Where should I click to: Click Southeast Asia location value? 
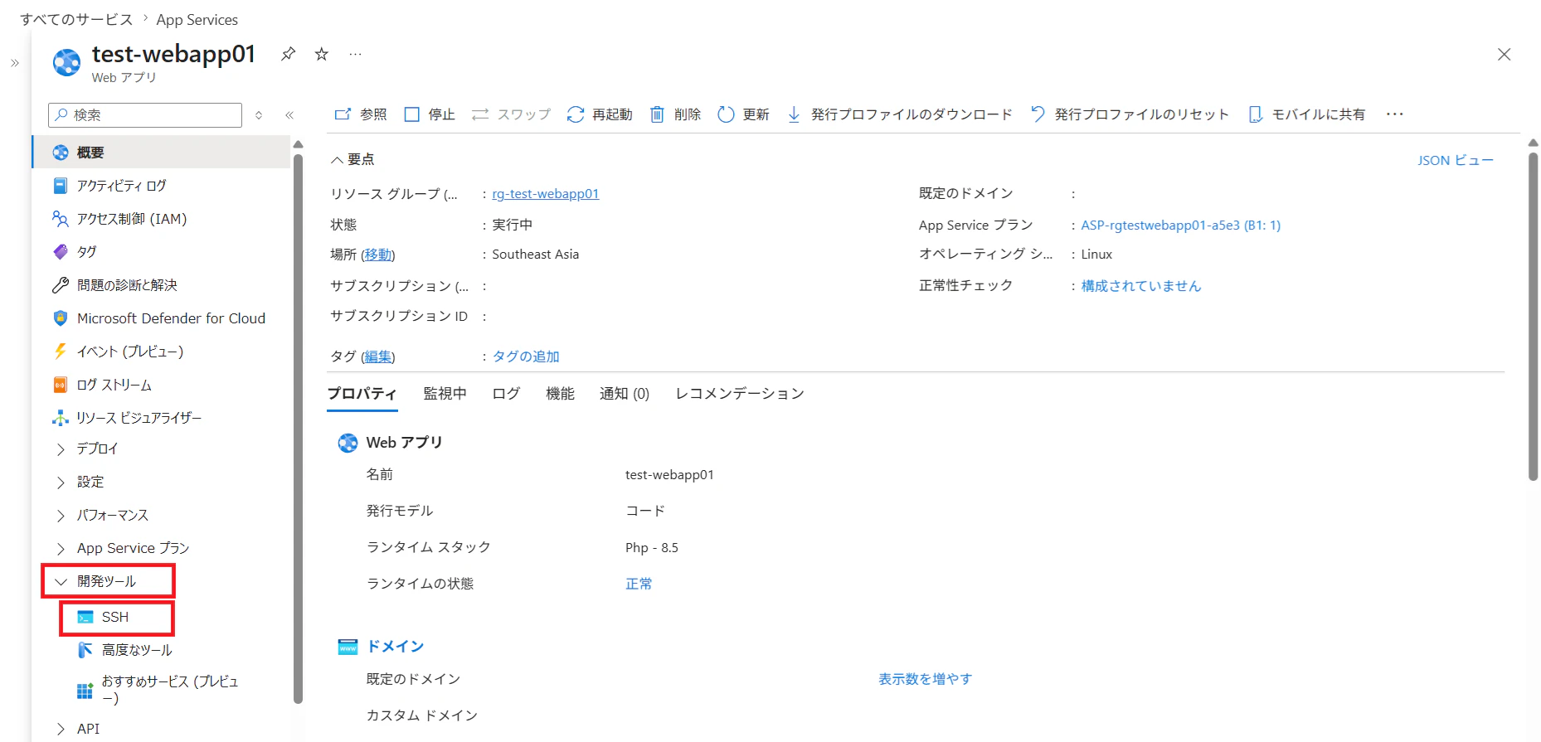pyautogui.click(x=535, y=255)
